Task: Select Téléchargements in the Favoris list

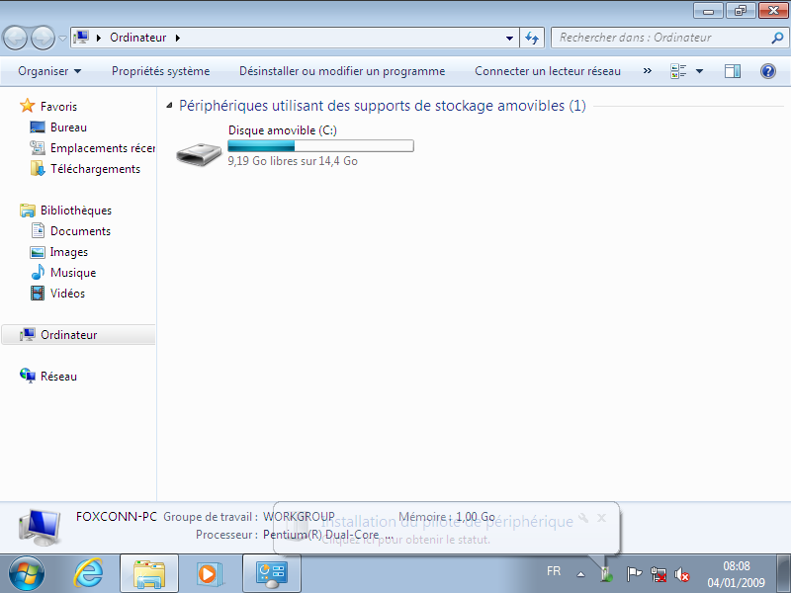Action: (95, 169)
